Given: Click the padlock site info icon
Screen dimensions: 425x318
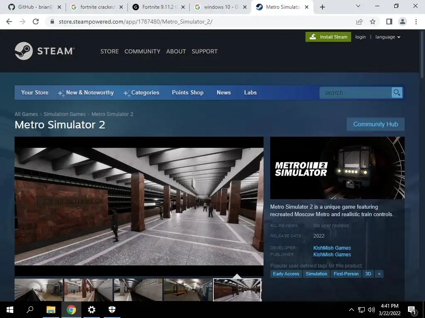Looking at the screenshot, I should [x=52, y=22].
